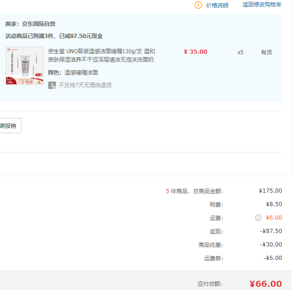Click the 颜色 温感啫喱洁面 variant text
Viewport: 292px width, 290px height.
[x=73, y=73]
